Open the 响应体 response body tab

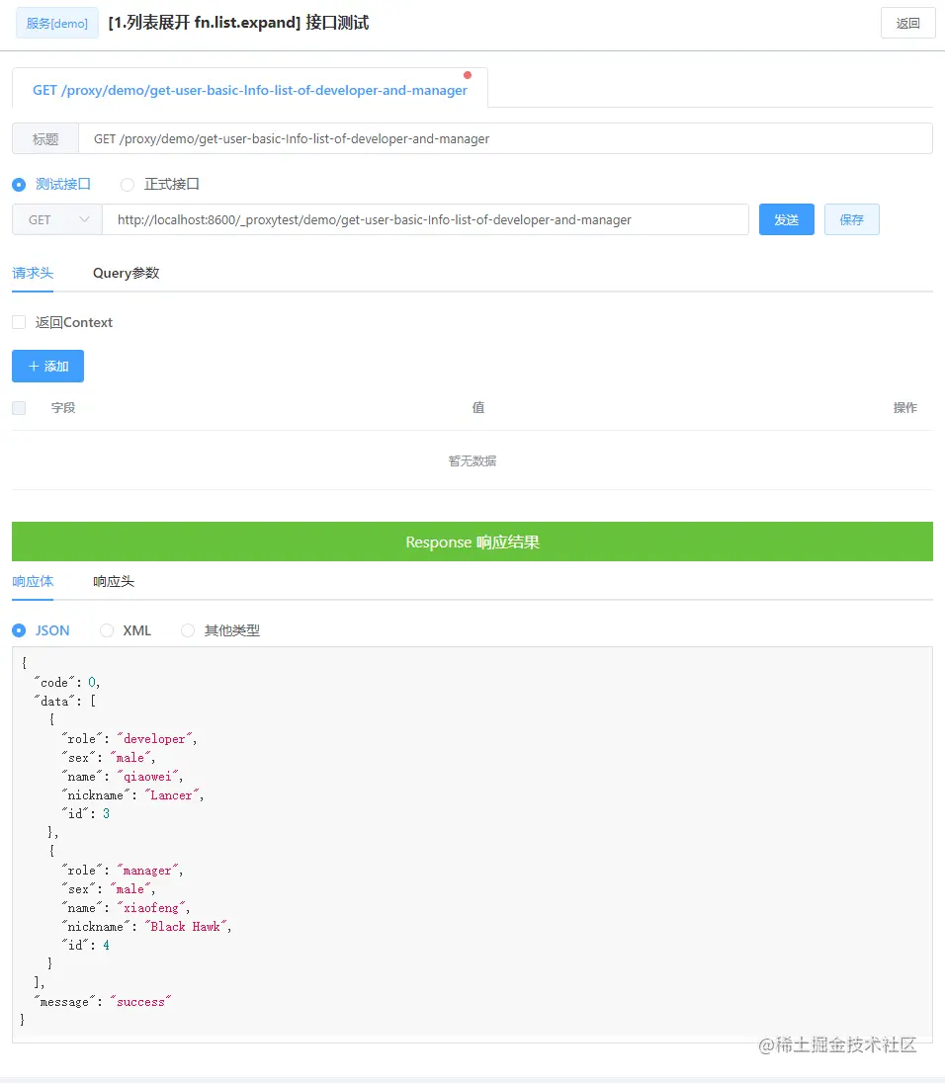[33, 581]
